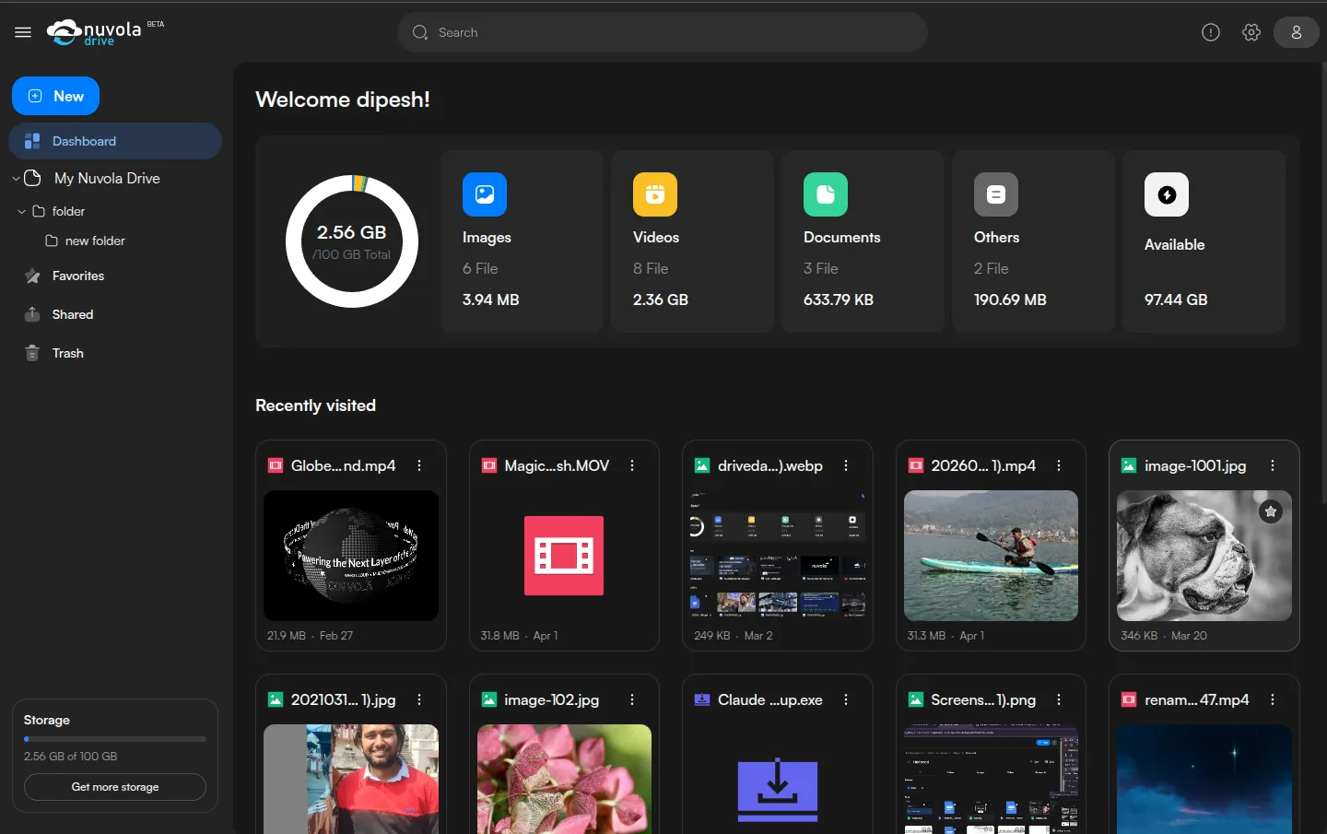Click the 'Magic...sh.MOV' file name
The width and height of the screenshot is (1327, 834).
coord(557,466)
